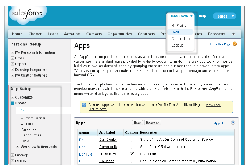Expand My Chatter Settings section
This screenshot has height=168, width=251.
point(12,75)
